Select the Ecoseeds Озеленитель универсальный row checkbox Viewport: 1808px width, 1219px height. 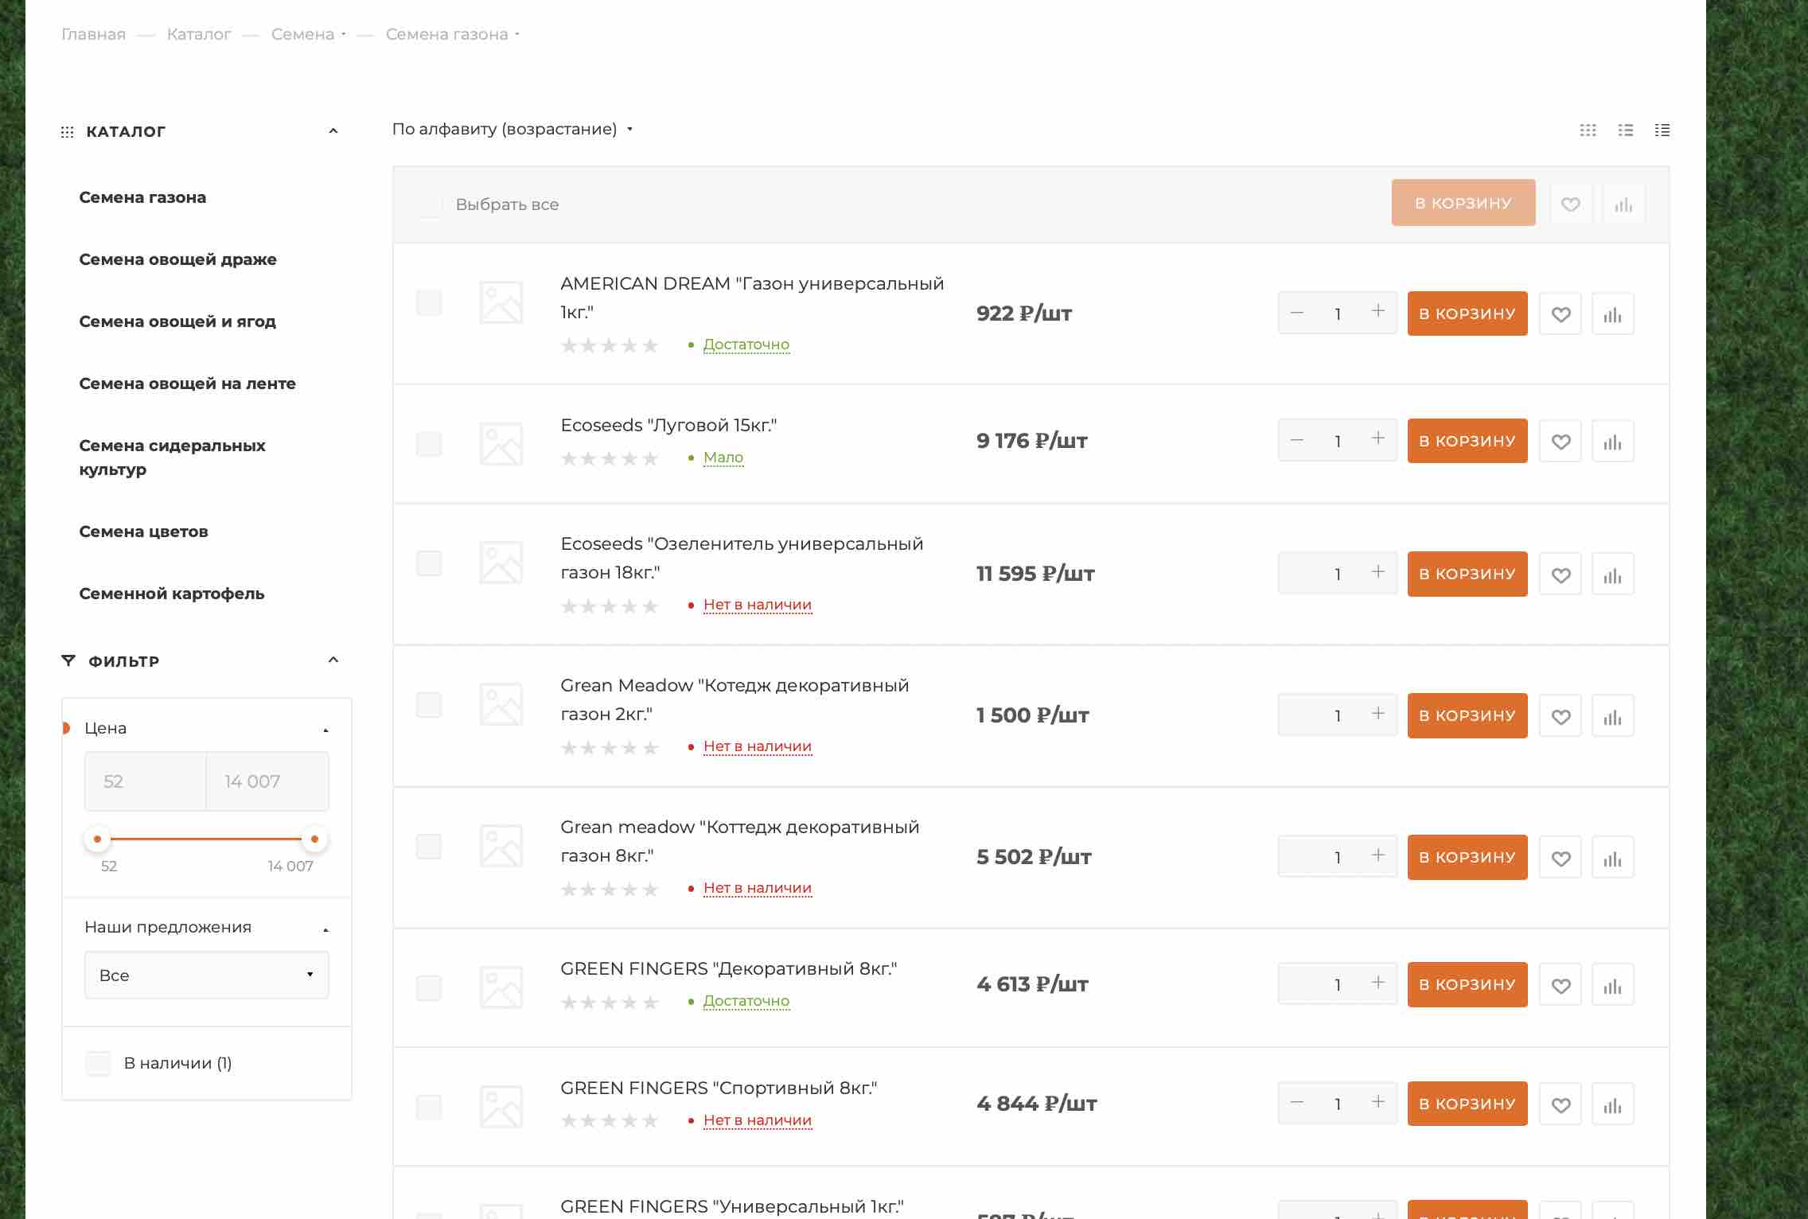pyautogui.click(x=429, y=563)
